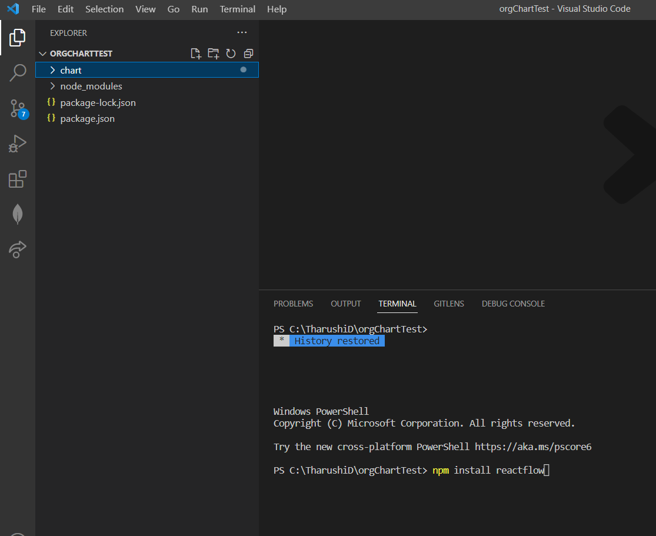Collapse all folders in explorer
Image resolution: width=656 pixels, height=536 pixels.
(248, 54)
